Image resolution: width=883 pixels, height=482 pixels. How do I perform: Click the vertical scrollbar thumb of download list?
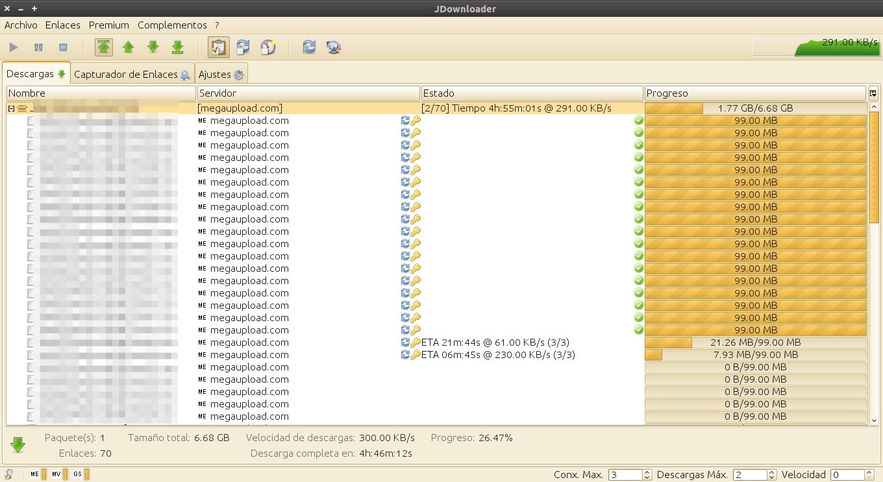point(874,168)
